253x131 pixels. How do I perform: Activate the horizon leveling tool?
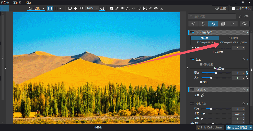point(123,8)
